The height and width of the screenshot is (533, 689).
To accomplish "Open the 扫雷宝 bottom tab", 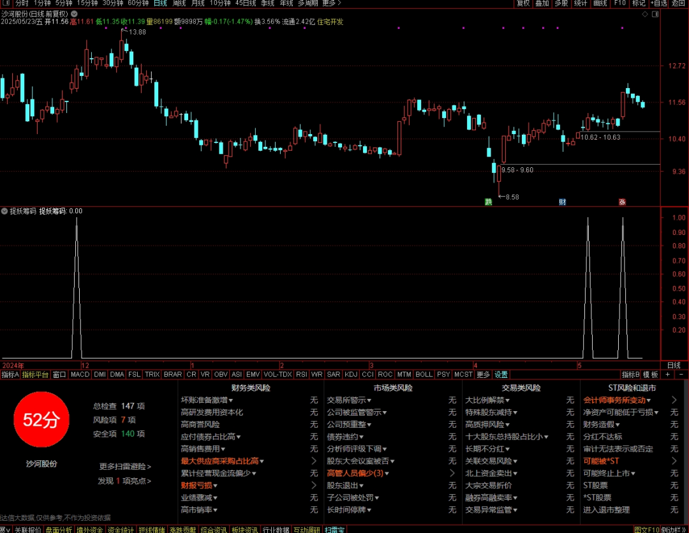I will 335,529.
